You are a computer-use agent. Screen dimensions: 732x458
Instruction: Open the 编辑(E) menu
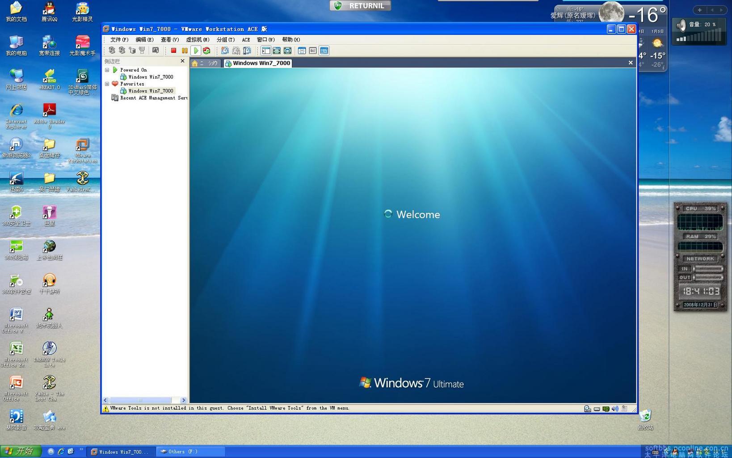click(144, 40)
